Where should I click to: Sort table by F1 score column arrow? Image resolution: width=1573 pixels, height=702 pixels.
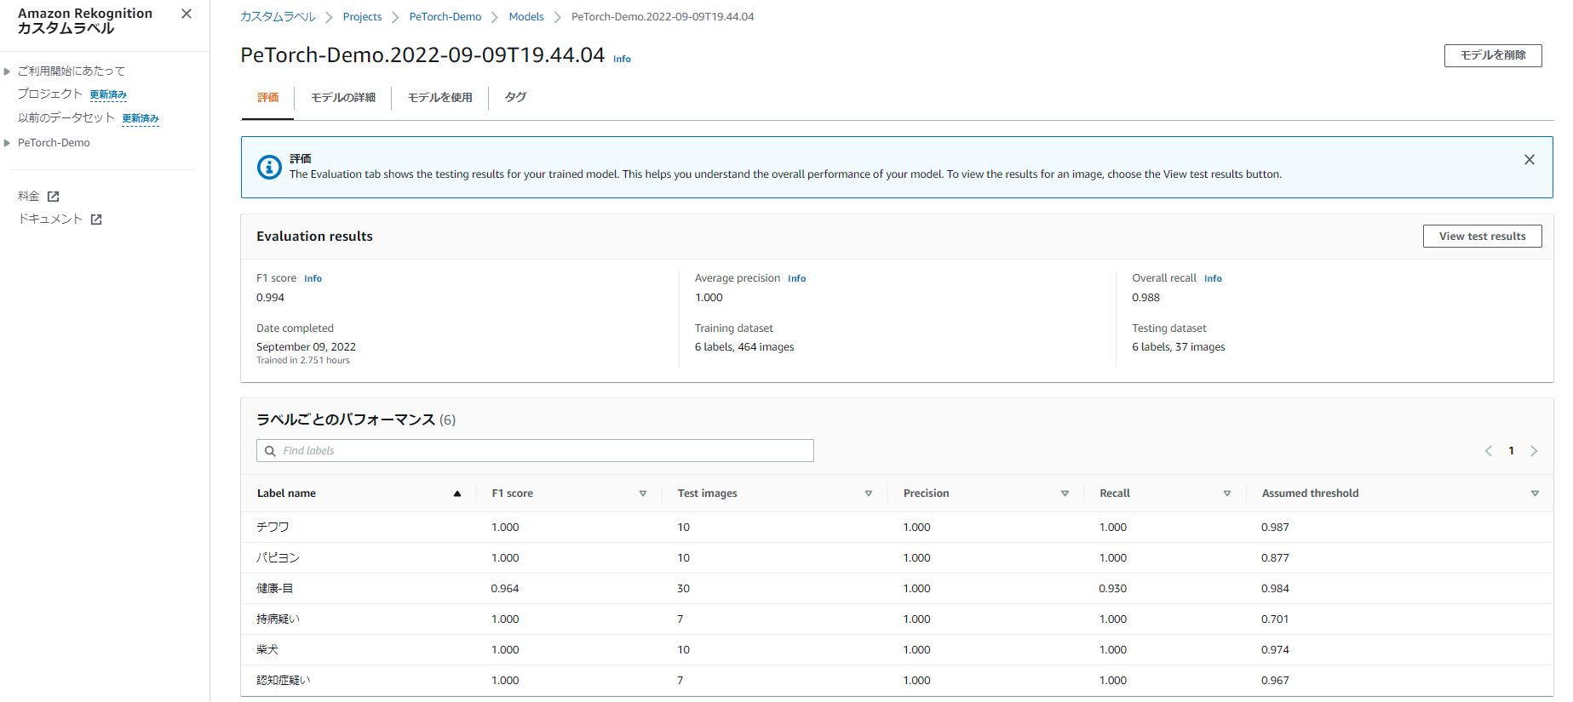[x=642, y=494]
